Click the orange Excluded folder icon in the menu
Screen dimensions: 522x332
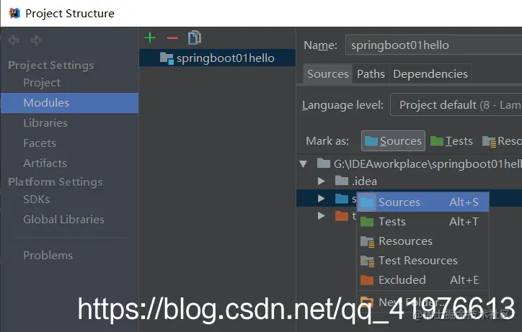coord(367,280)
